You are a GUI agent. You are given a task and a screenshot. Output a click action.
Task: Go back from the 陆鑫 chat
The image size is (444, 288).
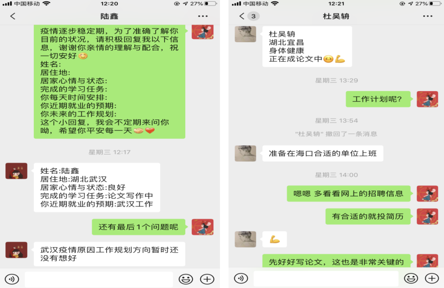tap(13, 16)
